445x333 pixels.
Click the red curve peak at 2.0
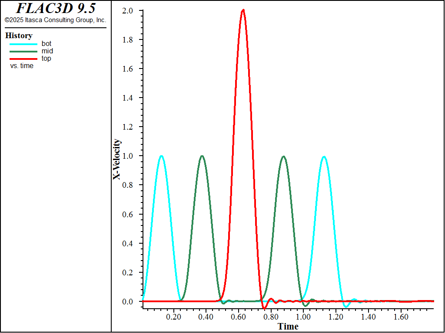click(243, 10)
